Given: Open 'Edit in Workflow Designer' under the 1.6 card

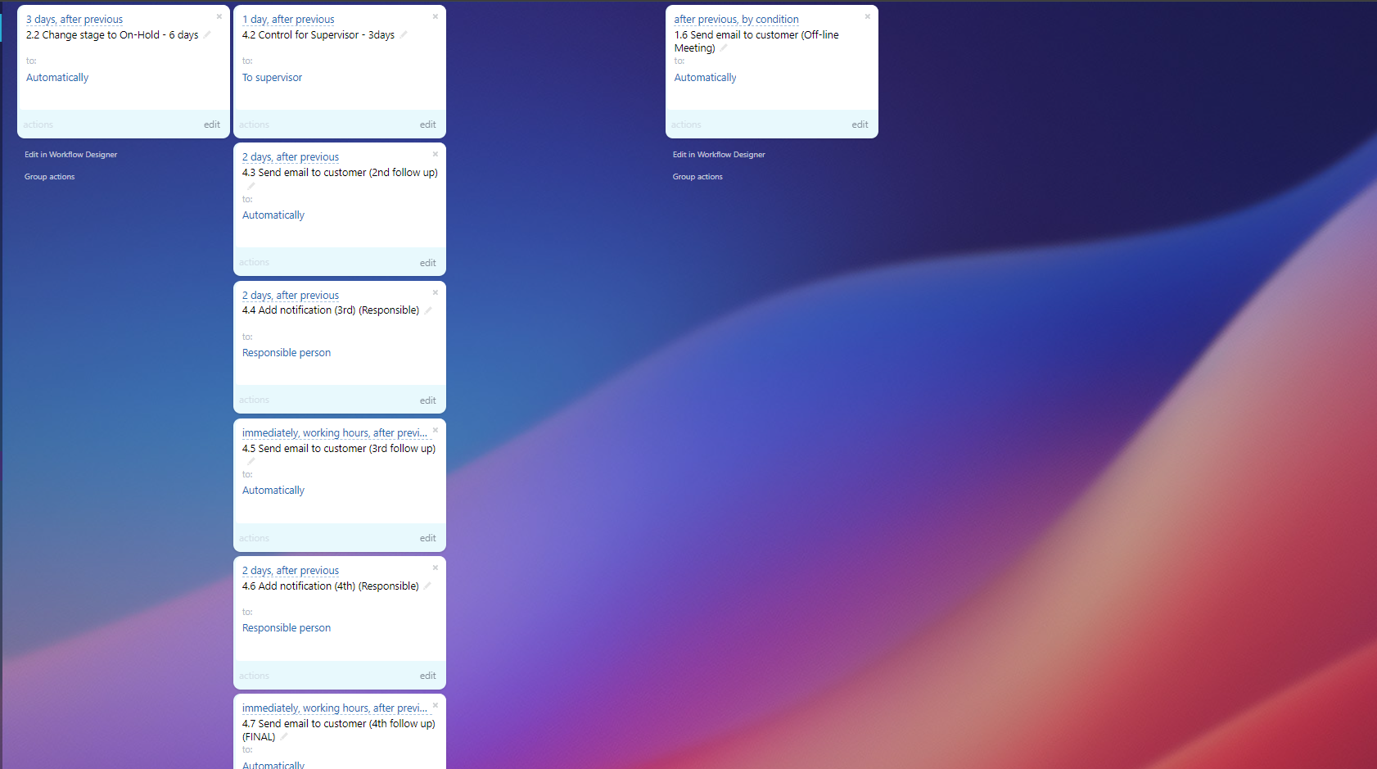Looking at the screenshot, I should [x=719, y=155].
